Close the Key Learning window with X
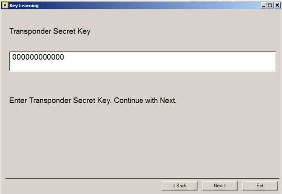This screenshot has height=194, width=282. click(x=277, y=6)
